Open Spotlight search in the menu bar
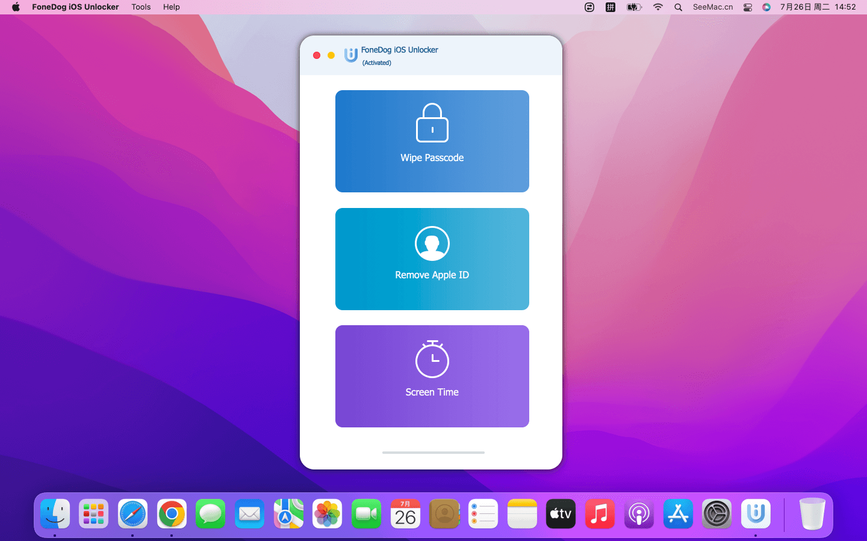The width and height of the screenshot is (867, 541). coord(678,7)
